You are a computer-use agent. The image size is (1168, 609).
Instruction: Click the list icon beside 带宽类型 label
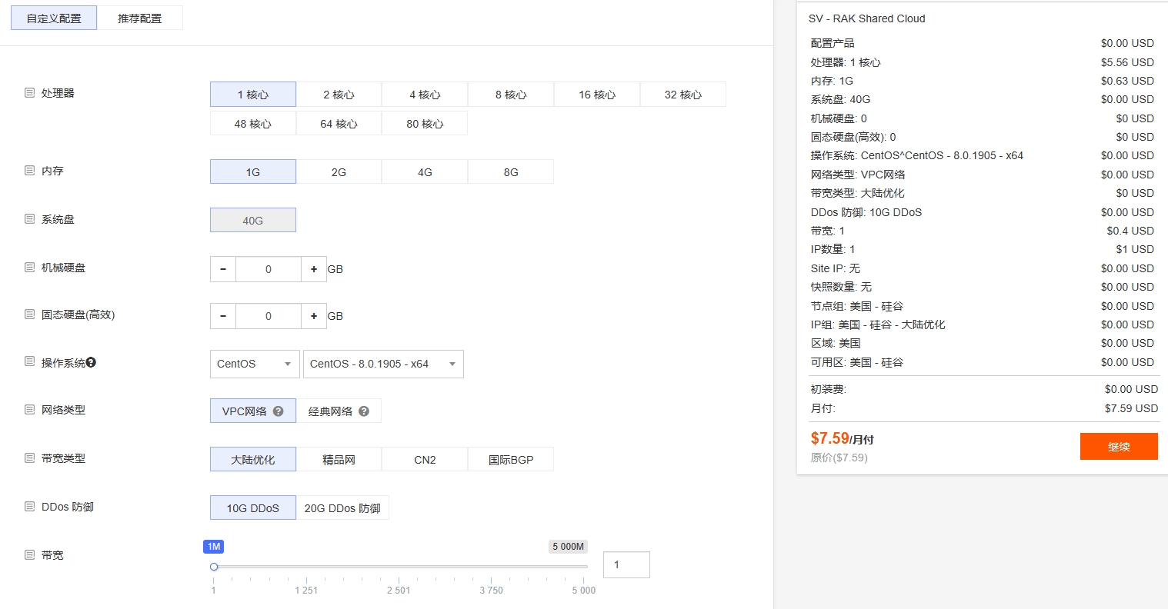pyautogui.click(x=29, y=458)
